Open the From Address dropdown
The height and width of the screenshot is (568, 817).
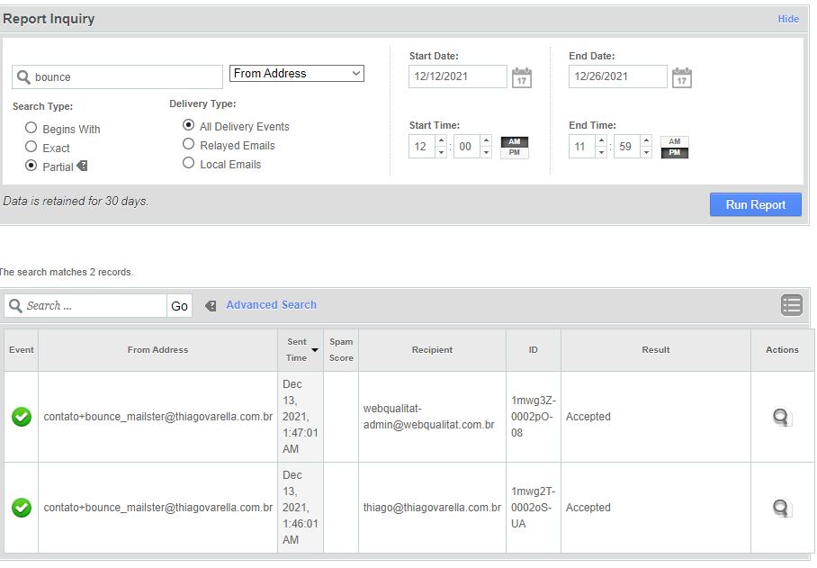click(297, 74)
